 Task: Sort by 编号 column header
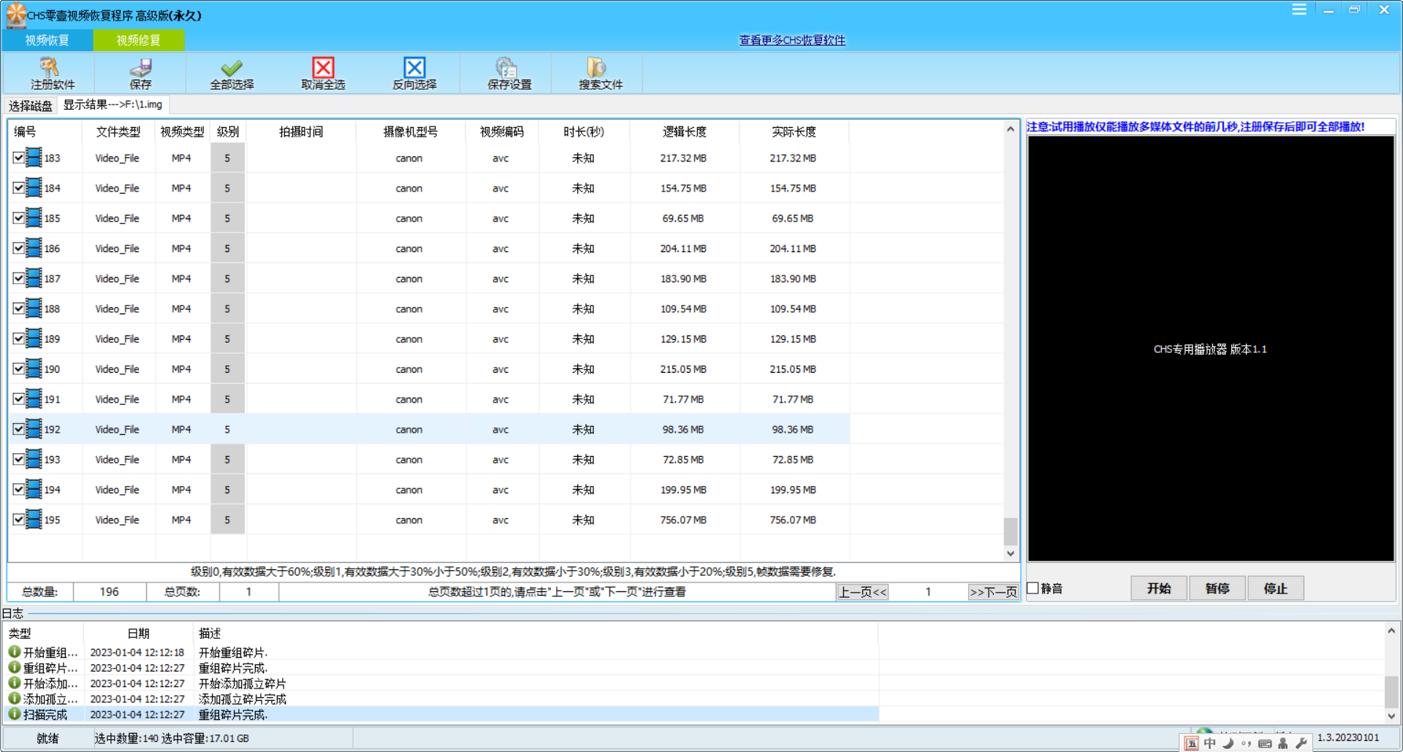[45, 132]
